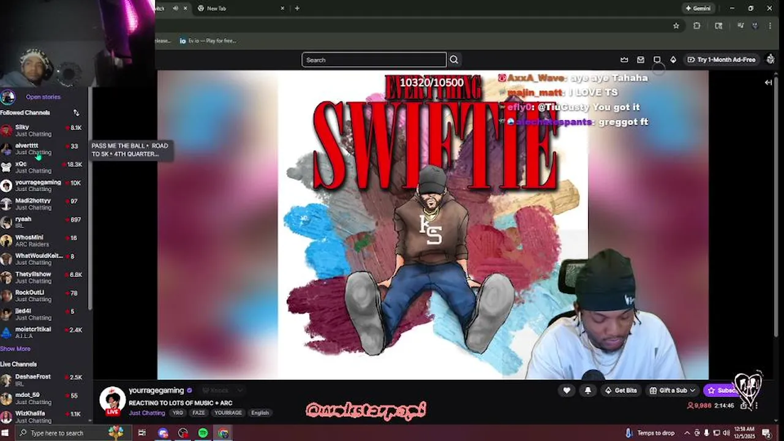The image size is (784, 441).
Task: Open the Whispers chat bubble icon
Action: click(657, 59)
